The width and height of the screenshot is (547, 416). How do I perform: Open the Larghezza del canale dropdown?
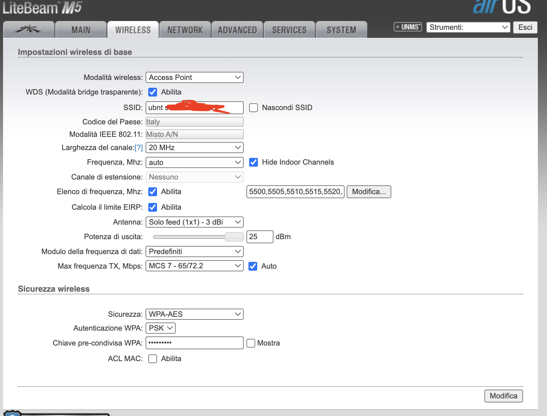coord(194,148)
